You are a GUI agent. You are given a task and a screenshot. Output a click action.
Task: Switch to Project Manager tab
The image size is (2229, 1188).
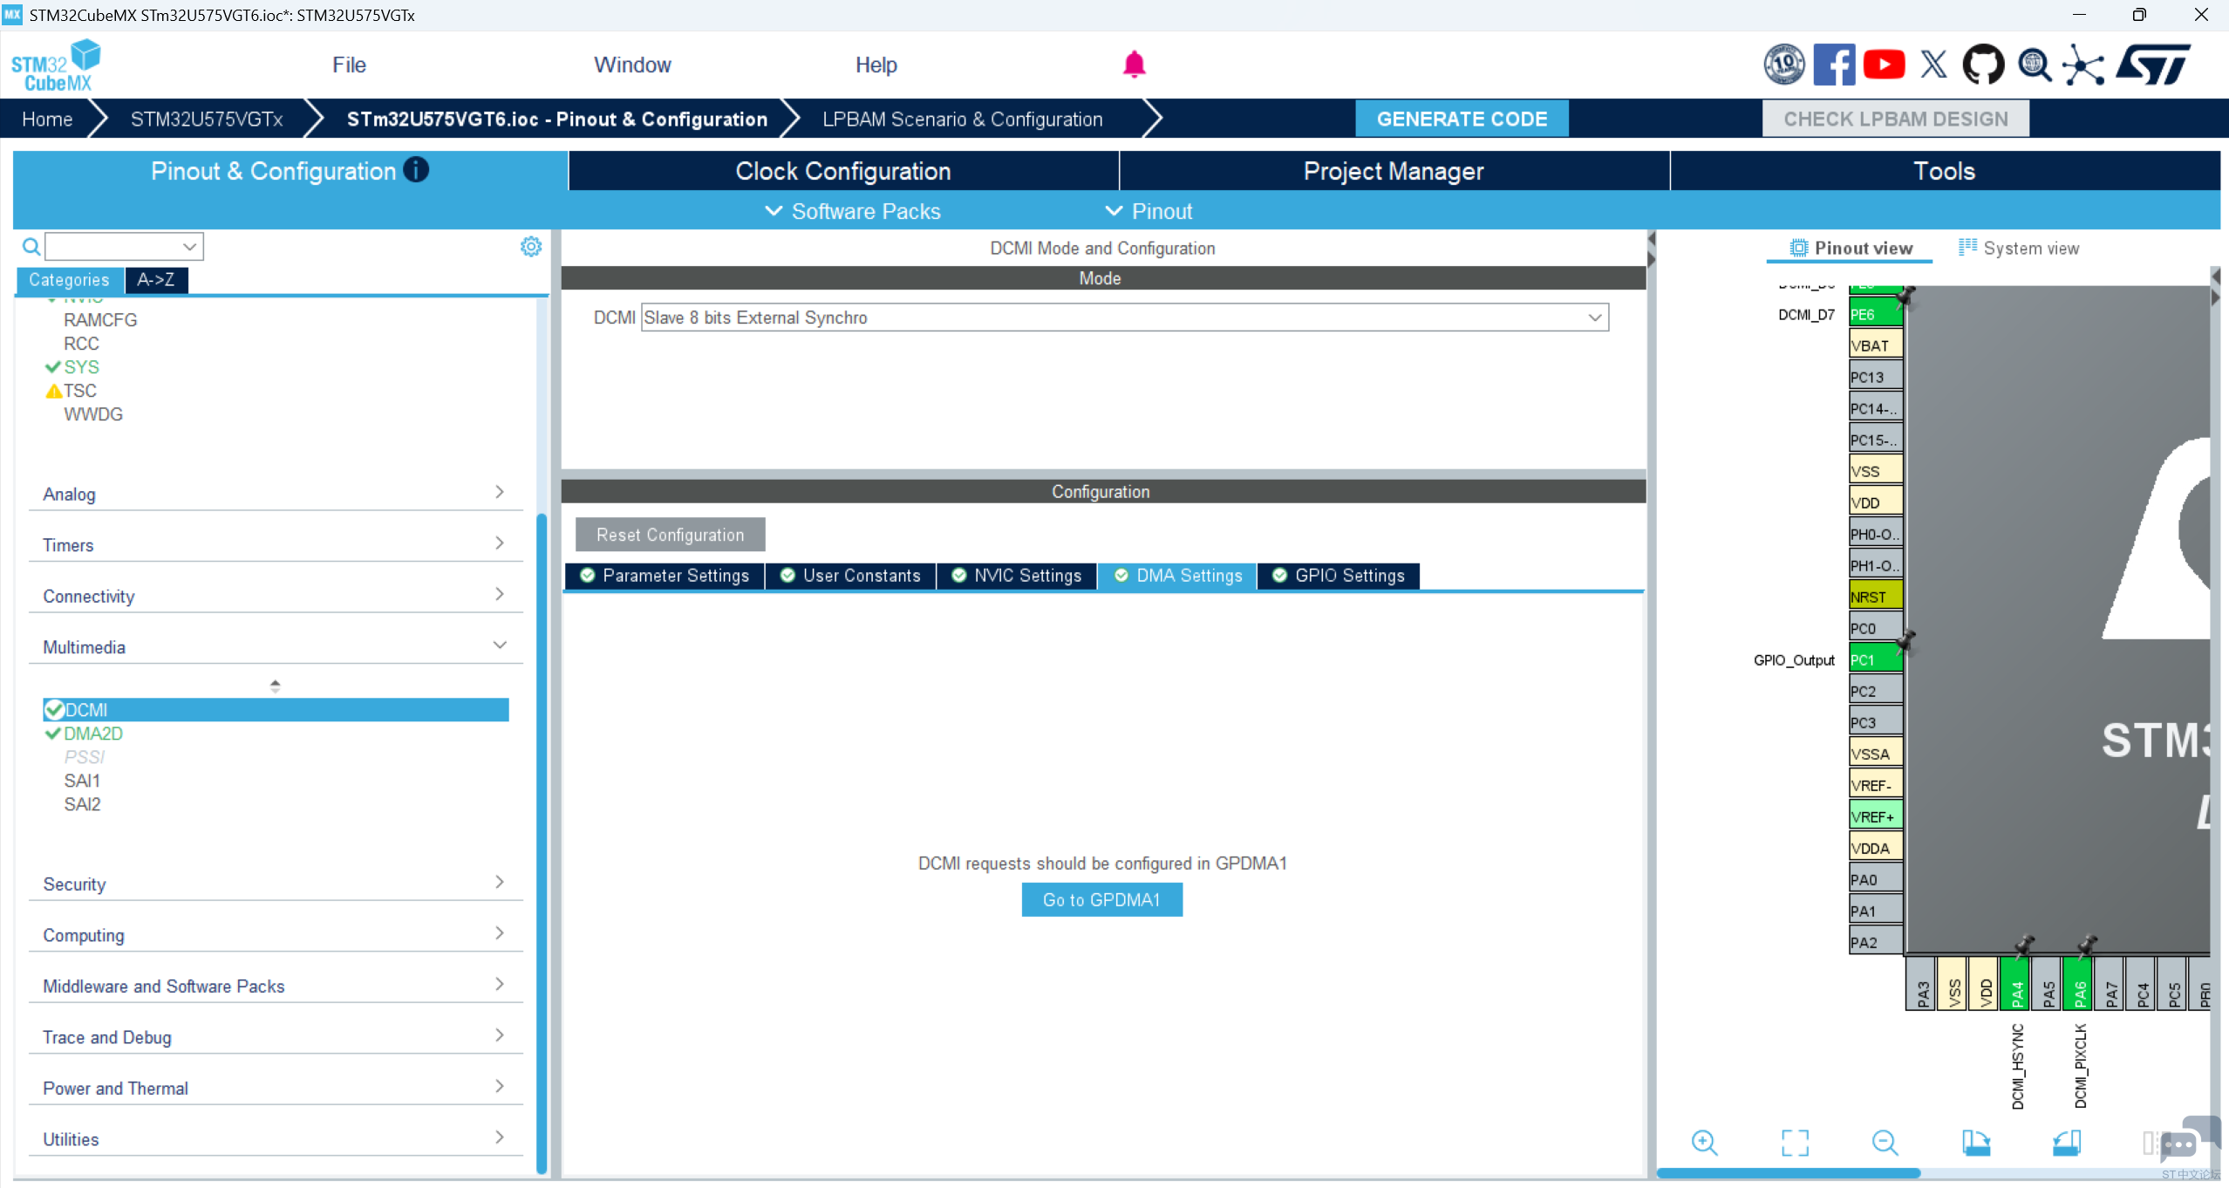click(1394, 171)
